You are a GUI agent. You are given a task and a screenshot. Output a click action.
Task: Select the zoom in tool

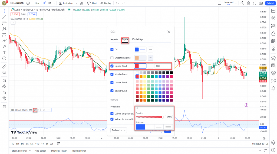pyautogui.click(x=4, y=73)
